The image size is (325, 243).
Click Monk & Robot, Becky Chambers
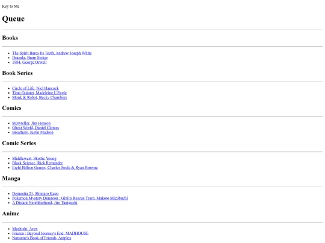(39, 97)
